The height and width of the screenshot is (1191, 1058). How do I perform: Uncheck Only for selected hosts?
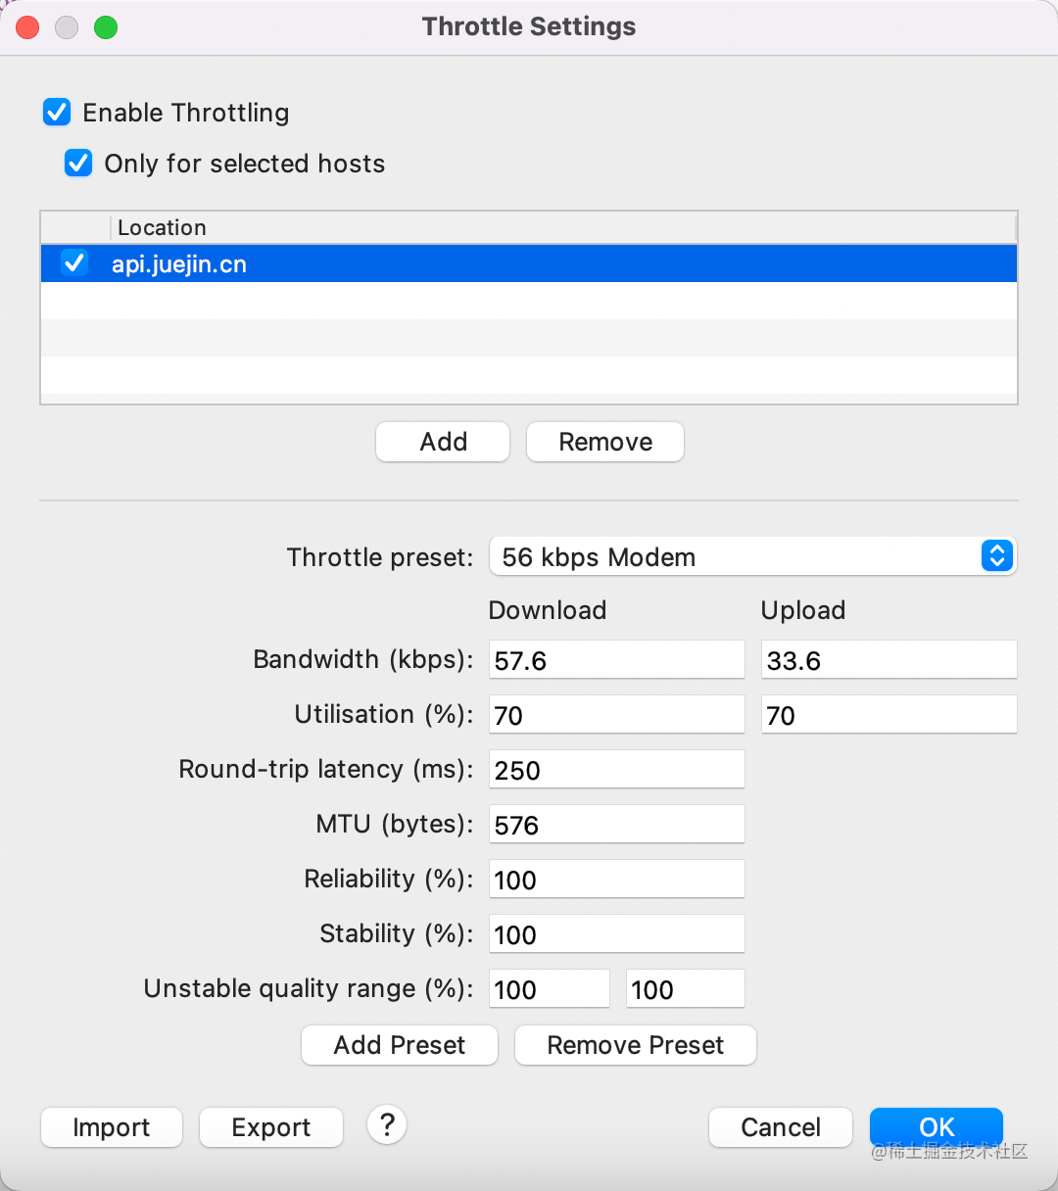tap(78, 163)
